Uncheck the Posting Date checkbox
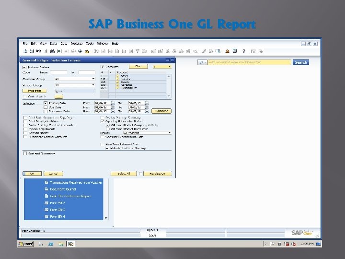 [46, 103]
